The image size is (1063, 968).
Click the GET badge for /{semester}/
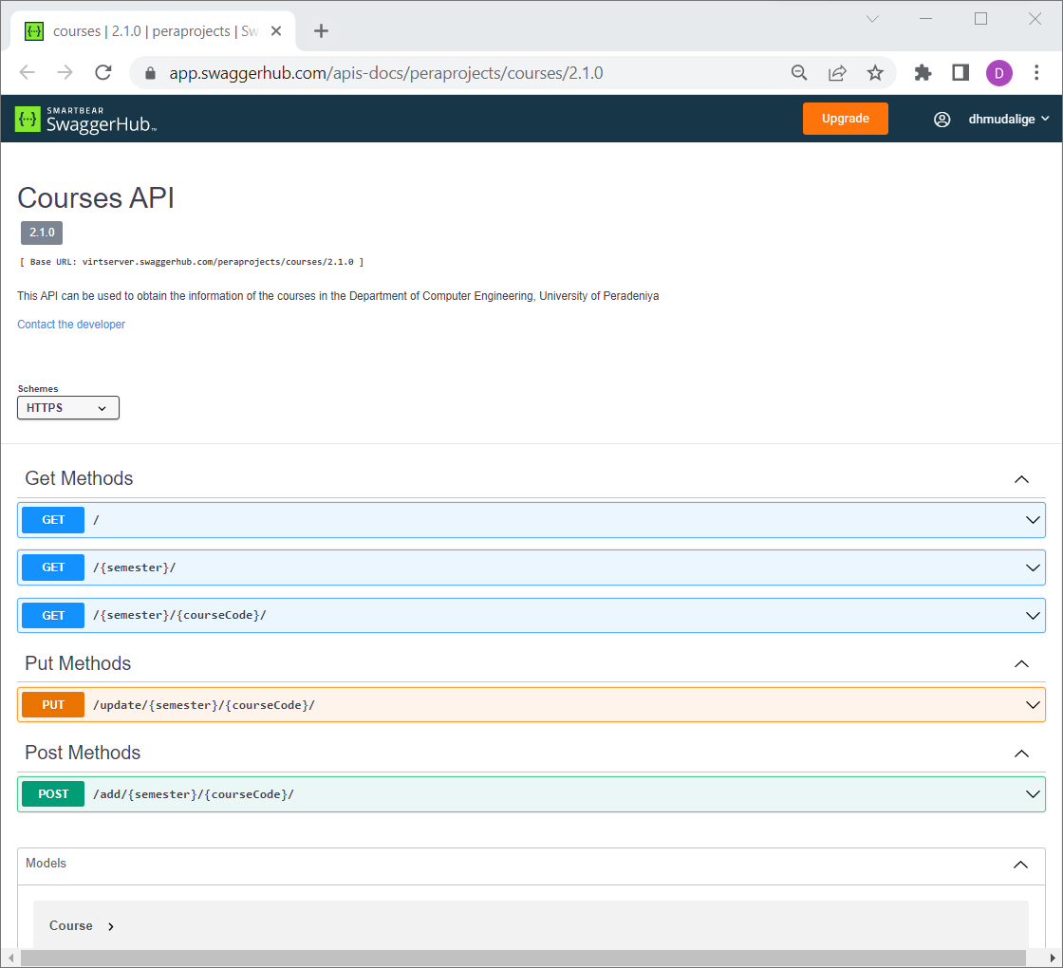(x=53, y=568)
